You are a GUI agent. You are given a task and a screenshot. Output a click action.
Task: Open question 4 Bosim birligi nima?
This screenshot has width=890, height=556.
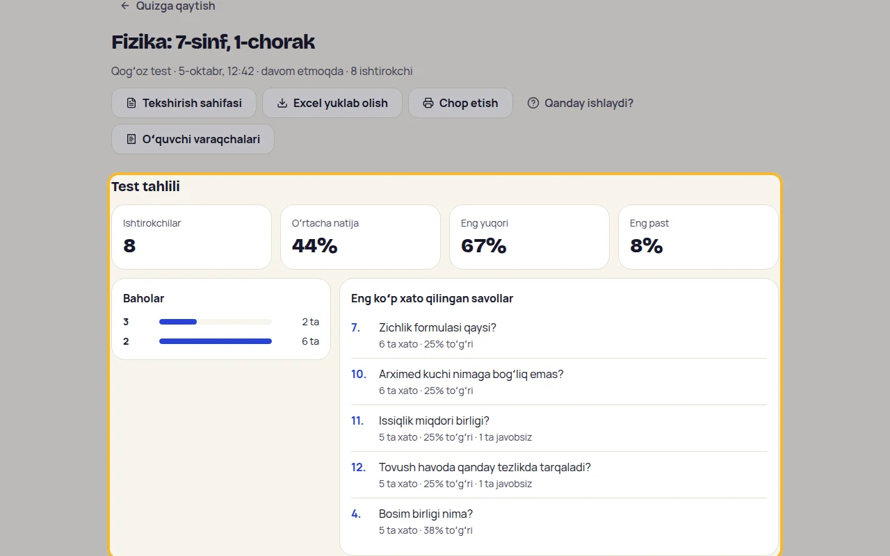coord(559,521)
